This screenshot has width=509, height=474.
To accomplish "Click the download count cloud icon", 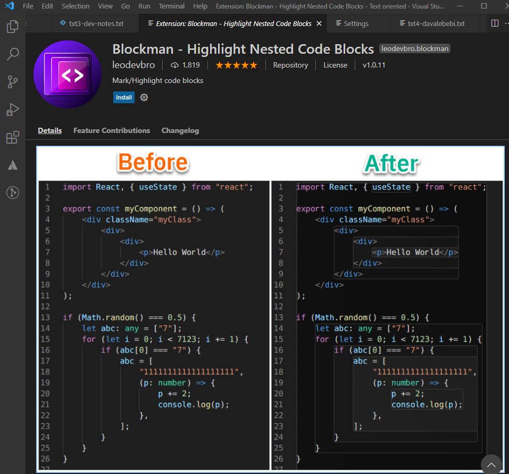I will pyautogui.click(x=174, y=65).
